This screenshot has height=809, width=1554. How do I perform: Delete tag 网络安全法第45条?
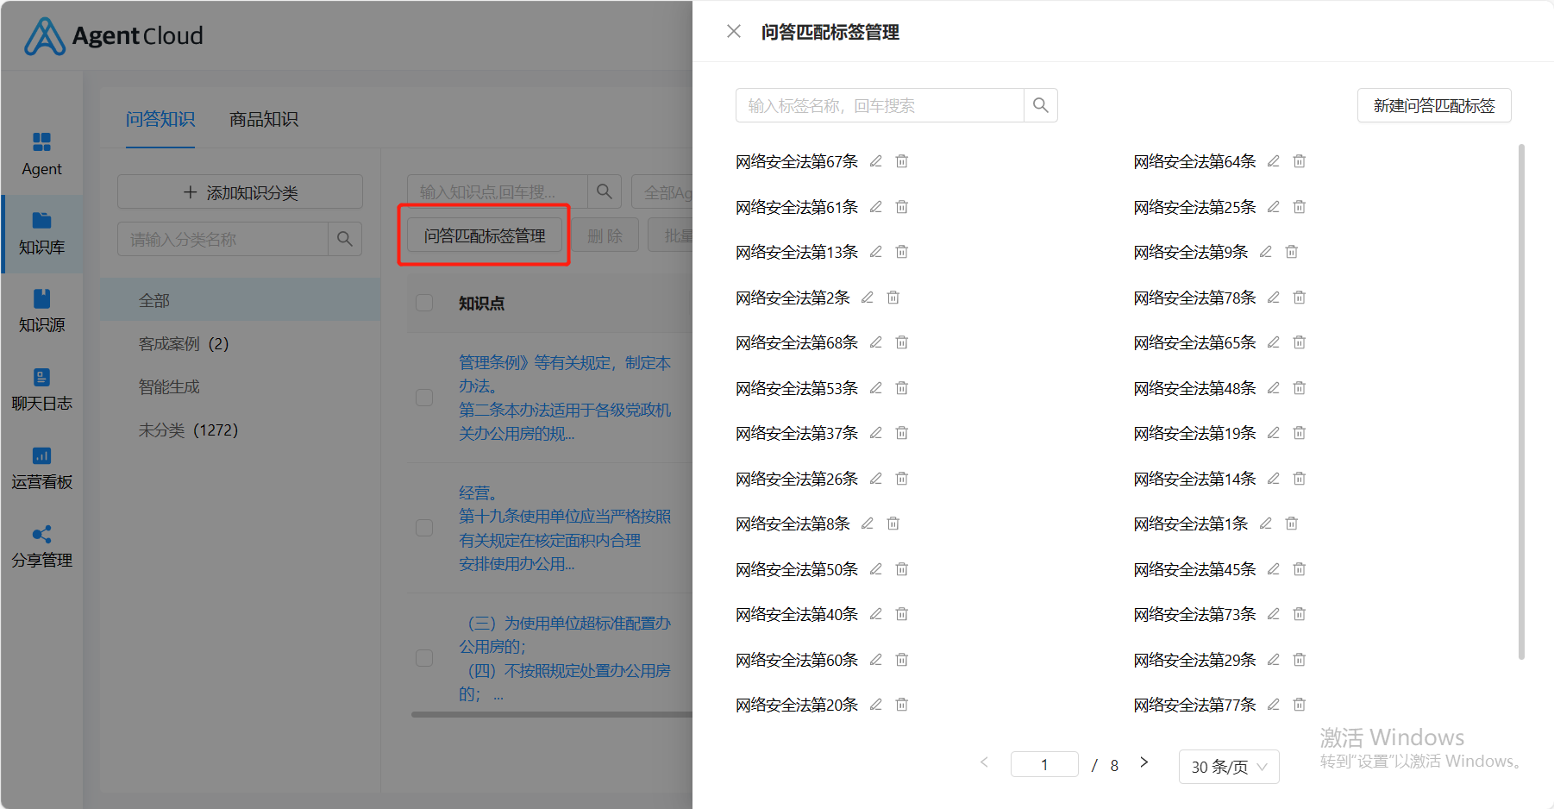click(1300, 569)
